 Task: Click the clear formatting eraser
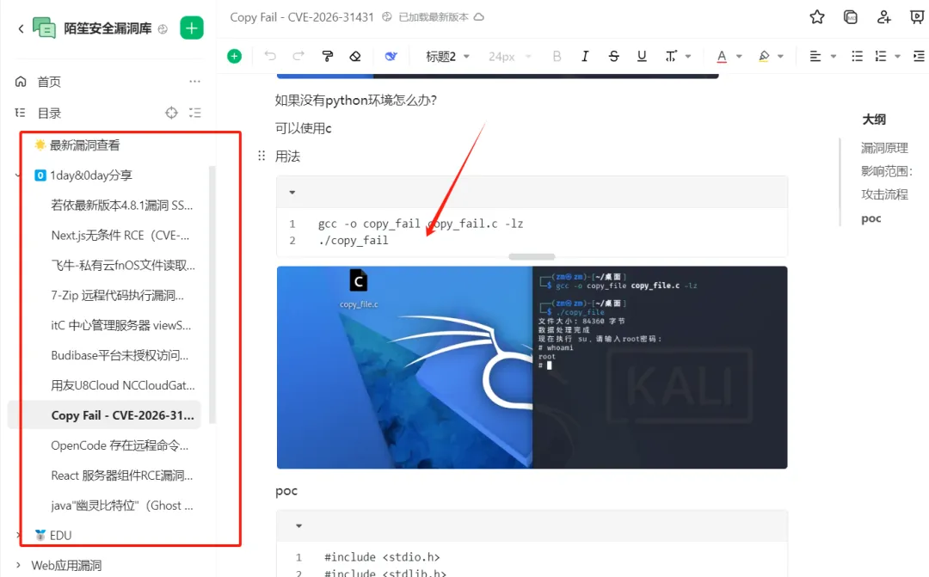coord(355,56)
